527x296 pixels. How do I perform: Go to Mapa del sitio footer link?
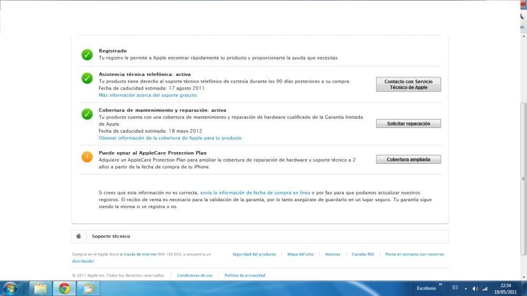300,254
